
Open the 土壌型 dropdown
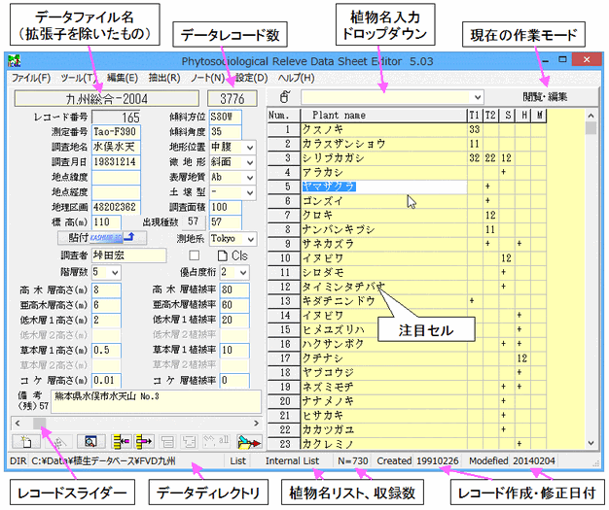(250, 192)
